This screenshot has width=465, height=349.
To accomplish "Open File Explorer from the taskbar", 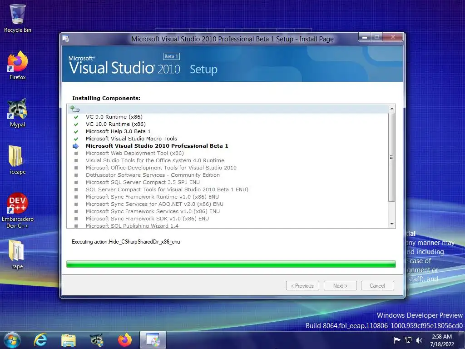I will tap(69, 340).
